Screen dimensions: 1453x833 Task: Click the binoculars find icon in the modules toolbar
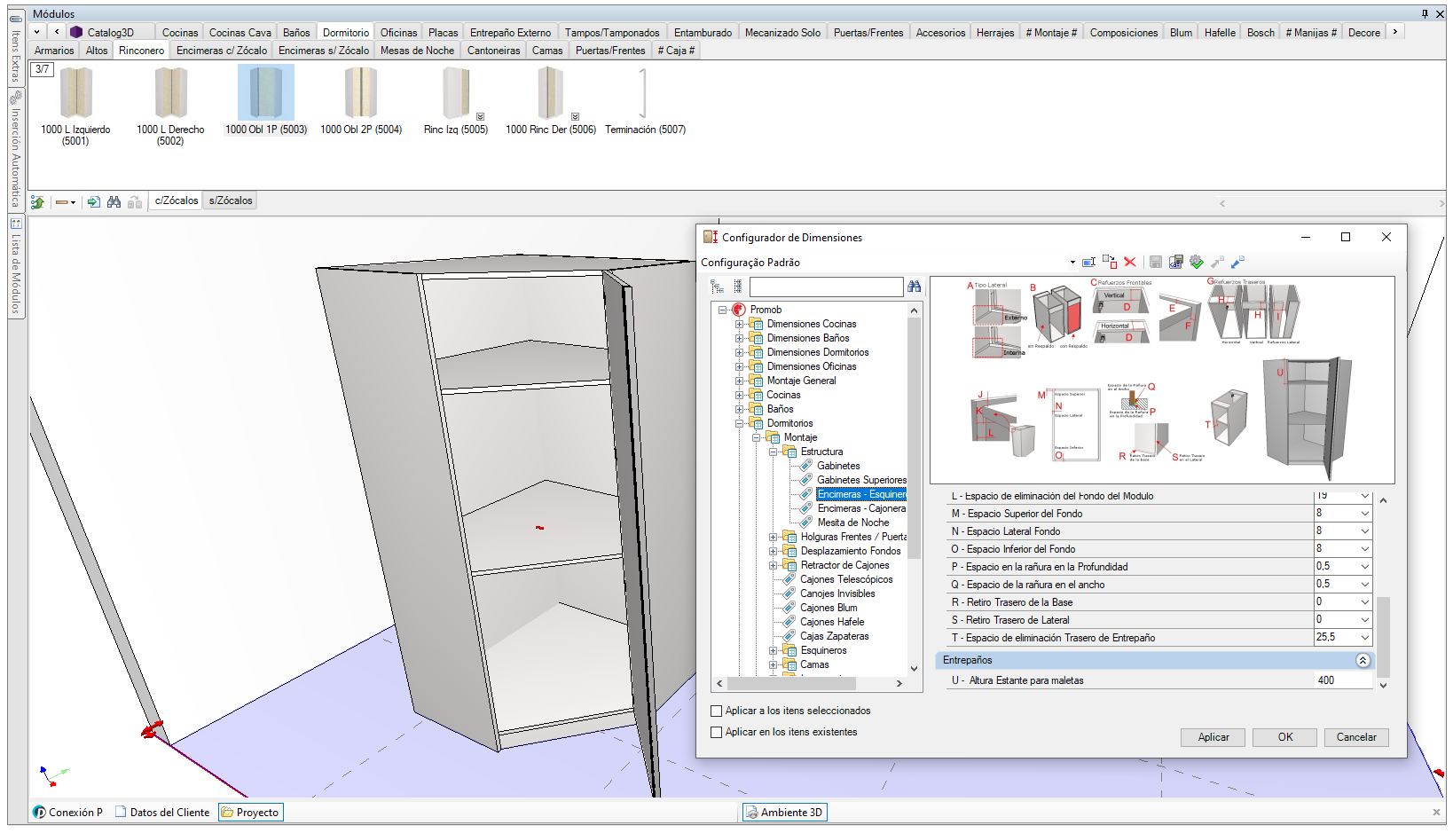click(114, 202)
